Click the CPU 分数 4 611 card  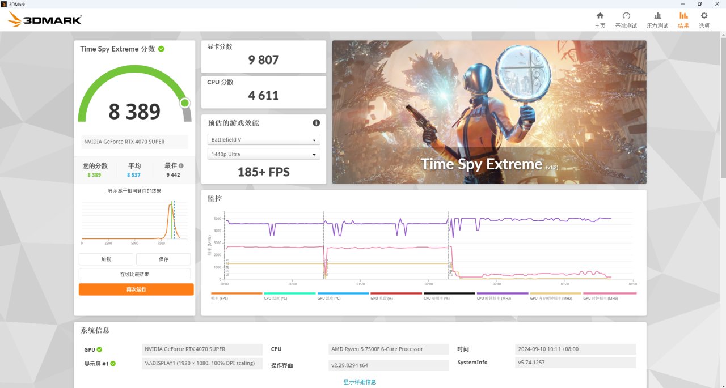click(x=264, y=92)
